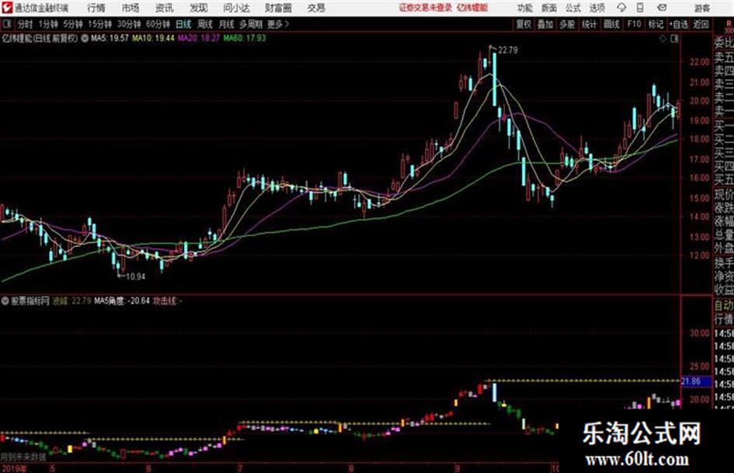Open the 版面 menu

point(548,8)
